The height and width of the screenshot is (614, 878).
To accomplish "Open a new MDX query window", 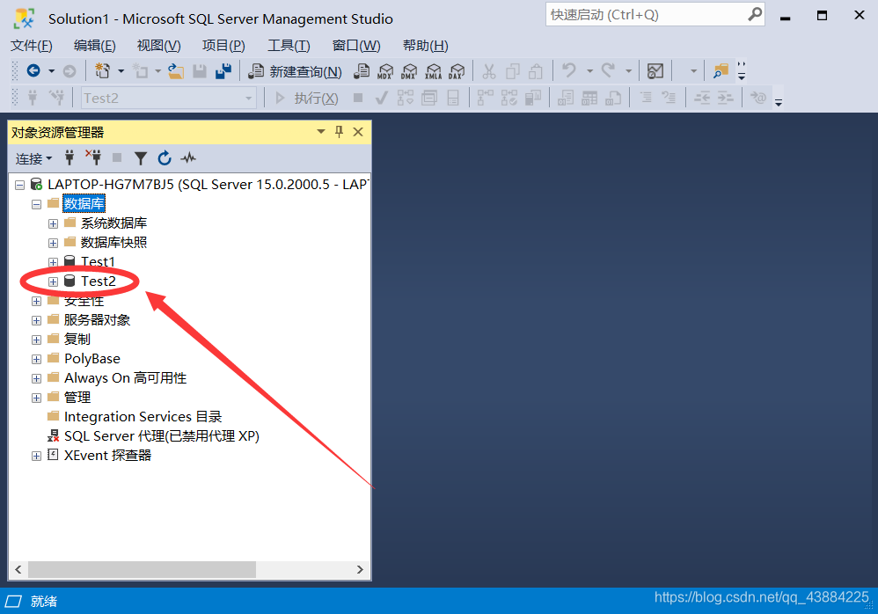I will click(x=385, y=70).
